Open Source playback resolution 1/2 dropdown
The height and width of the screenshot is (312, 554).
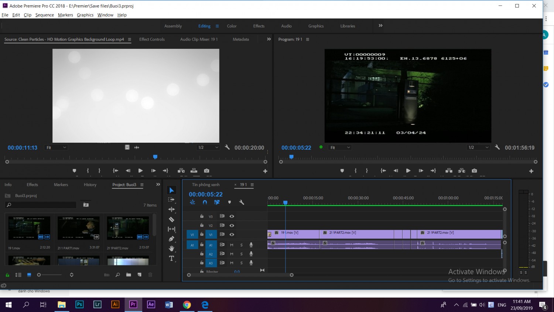[208, 147]
